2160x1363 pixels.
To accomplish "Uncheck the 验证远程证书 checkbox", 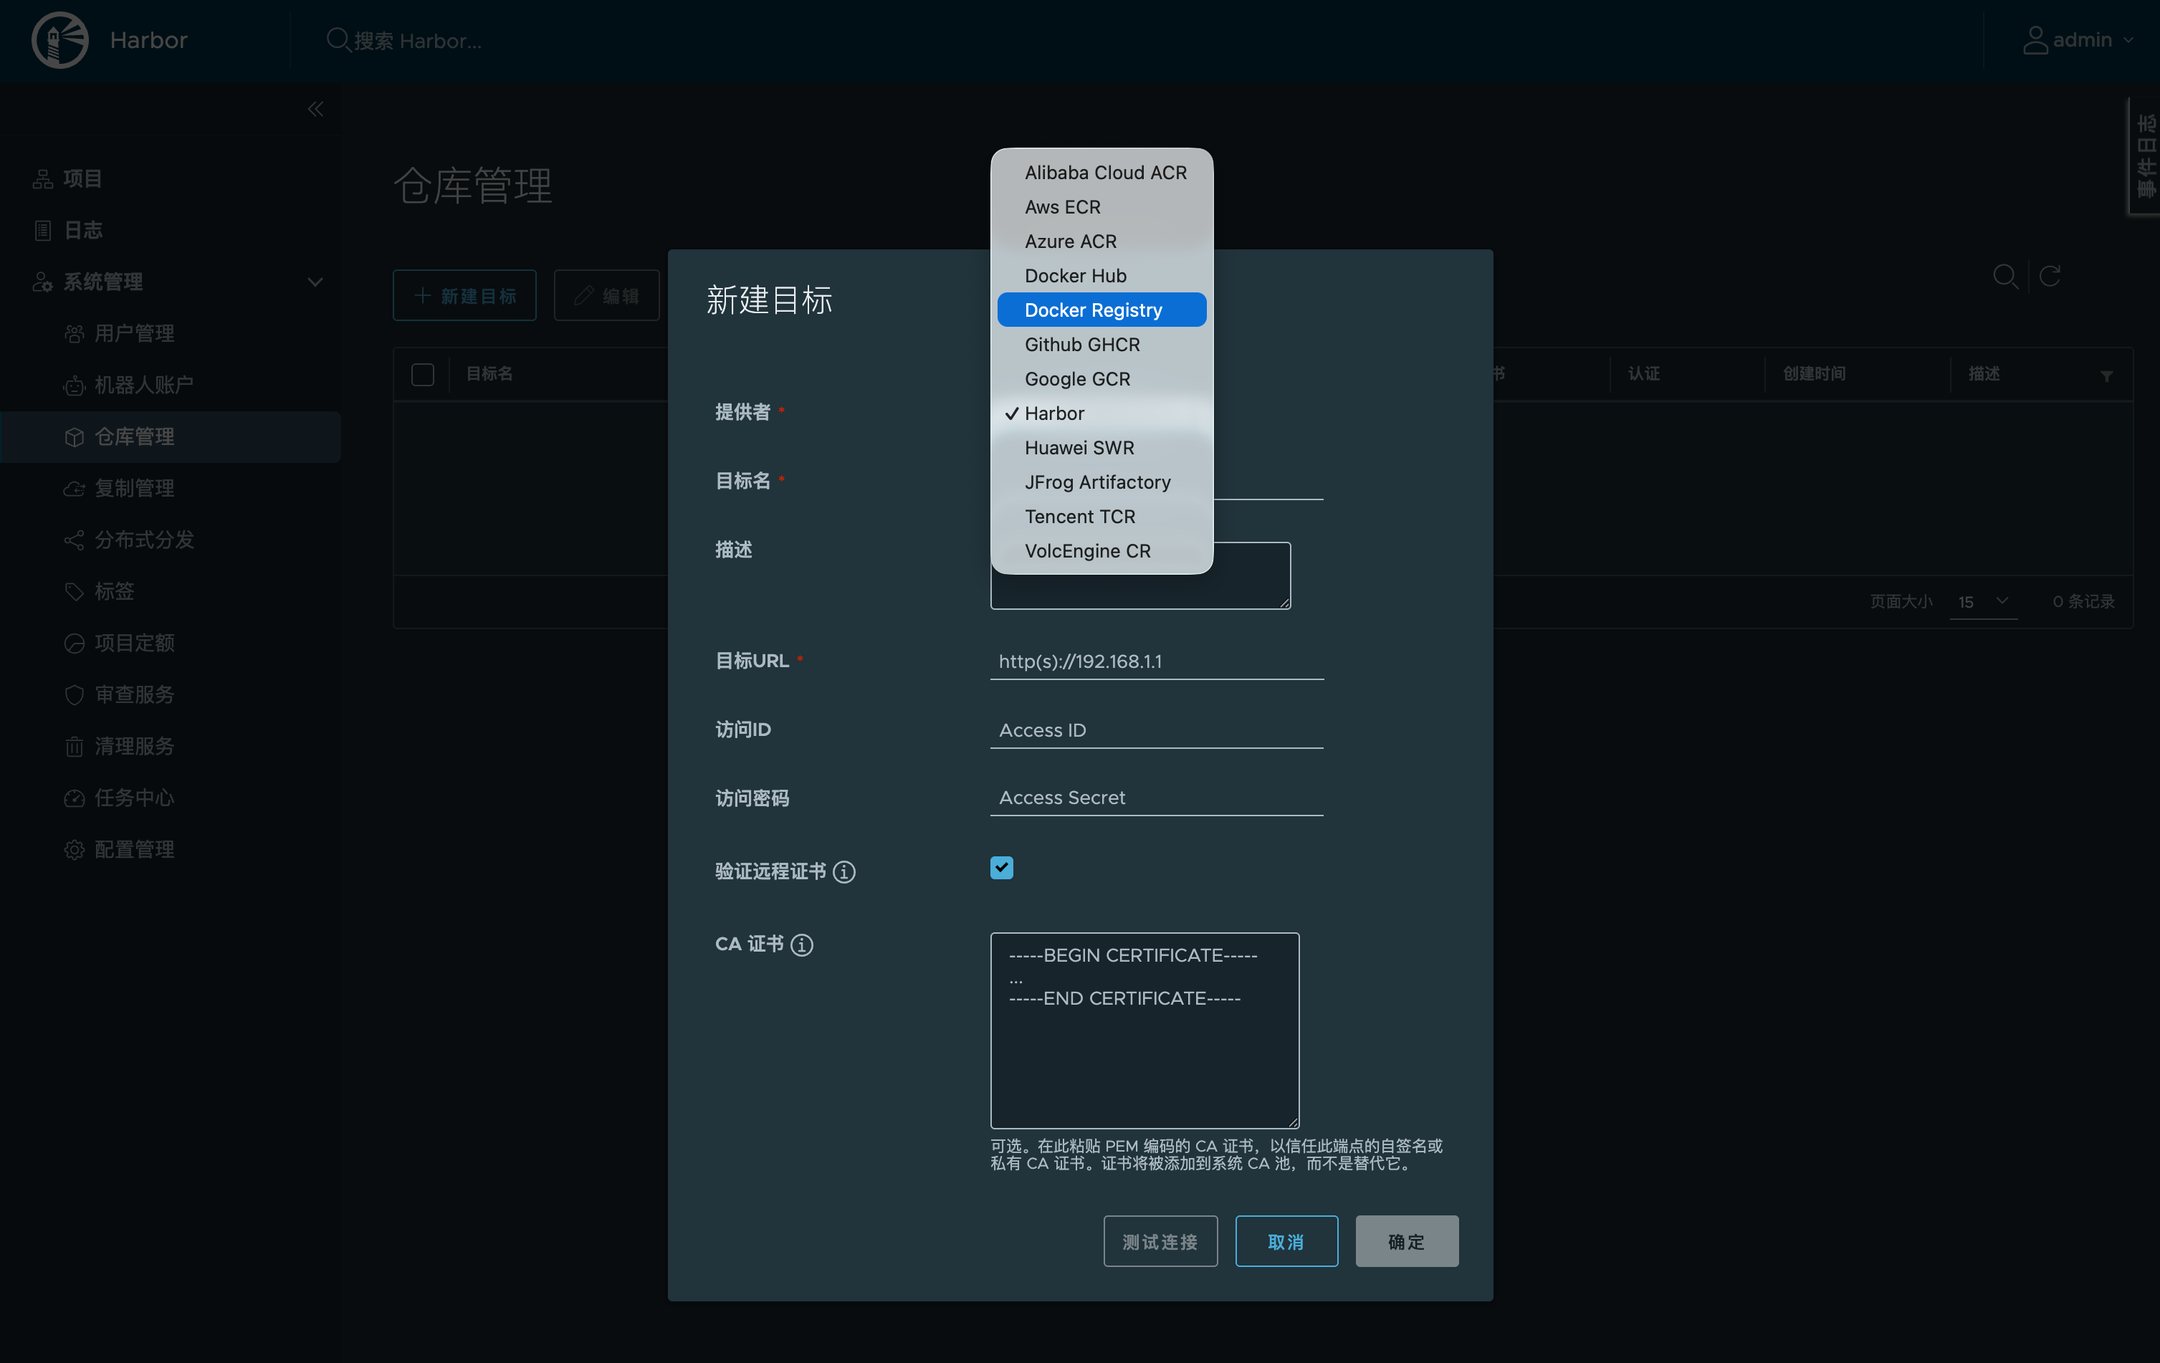I will point(1001,867).
